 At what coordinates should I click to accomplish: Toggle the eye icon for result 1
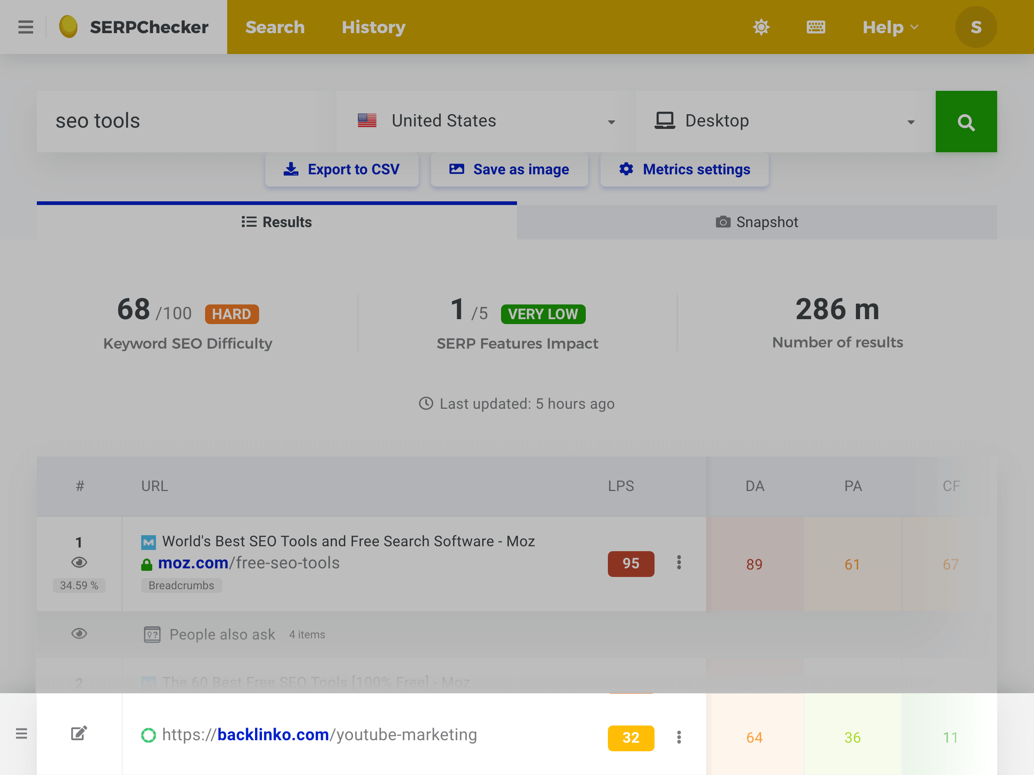[x=79, y=563]
